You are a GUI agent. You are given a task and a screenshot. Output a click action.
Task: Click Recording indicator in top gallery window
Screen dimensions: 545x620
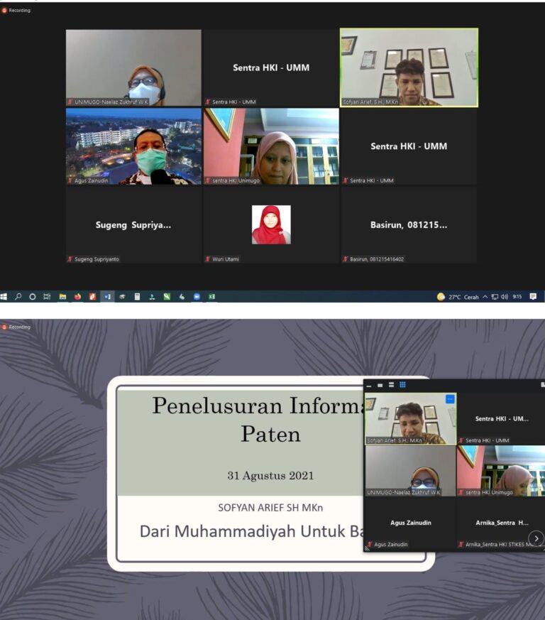point(16,10)
